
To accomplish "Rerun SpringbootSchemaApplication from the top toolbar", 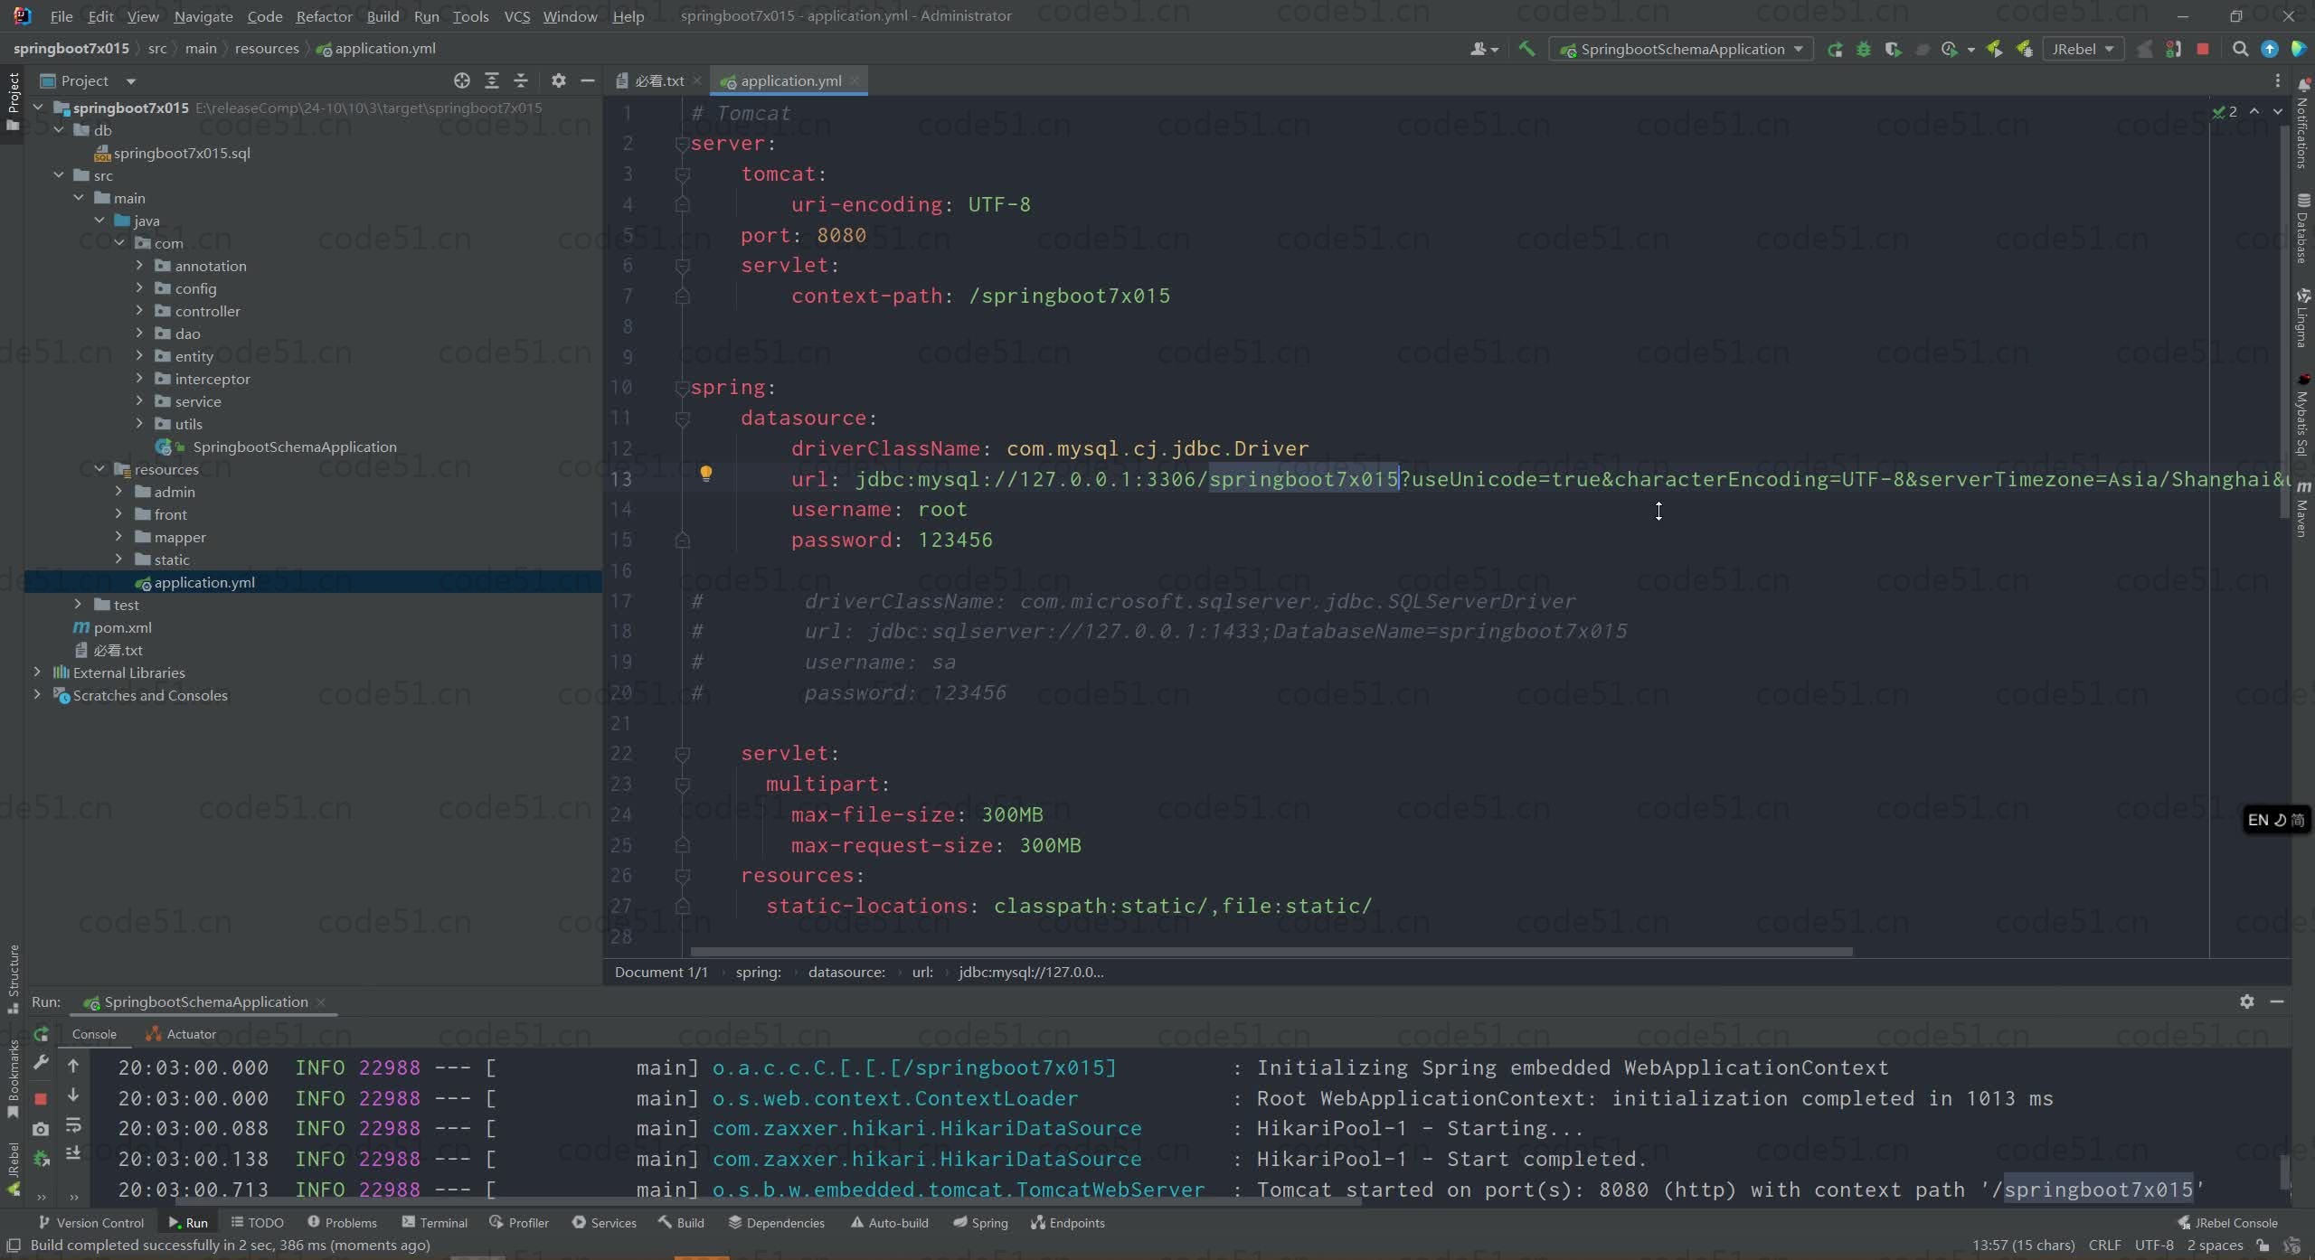I will (x=1835, y=49).
